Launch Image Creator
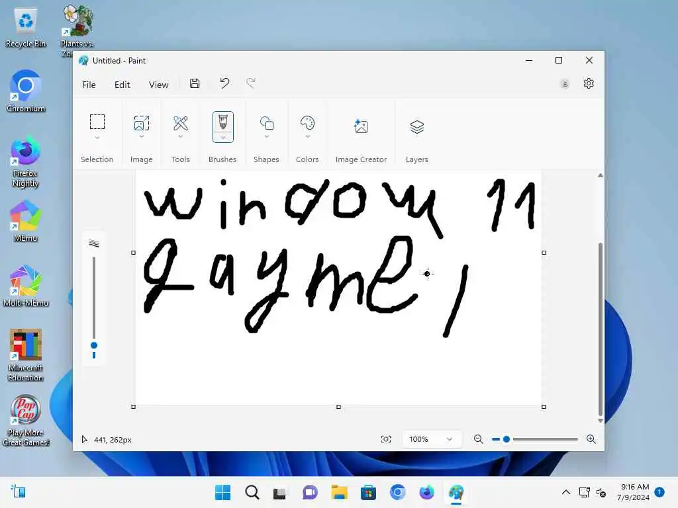The width and height of the screenshot is (678, 508). point(361,126)
